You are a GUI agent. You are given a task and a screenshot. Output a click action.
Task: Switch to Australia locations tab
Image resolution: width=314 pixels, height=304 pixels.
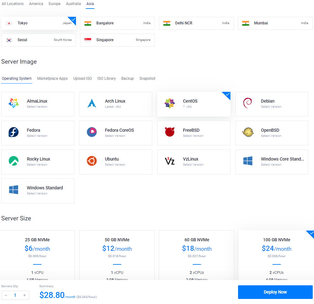click(73, 4)
